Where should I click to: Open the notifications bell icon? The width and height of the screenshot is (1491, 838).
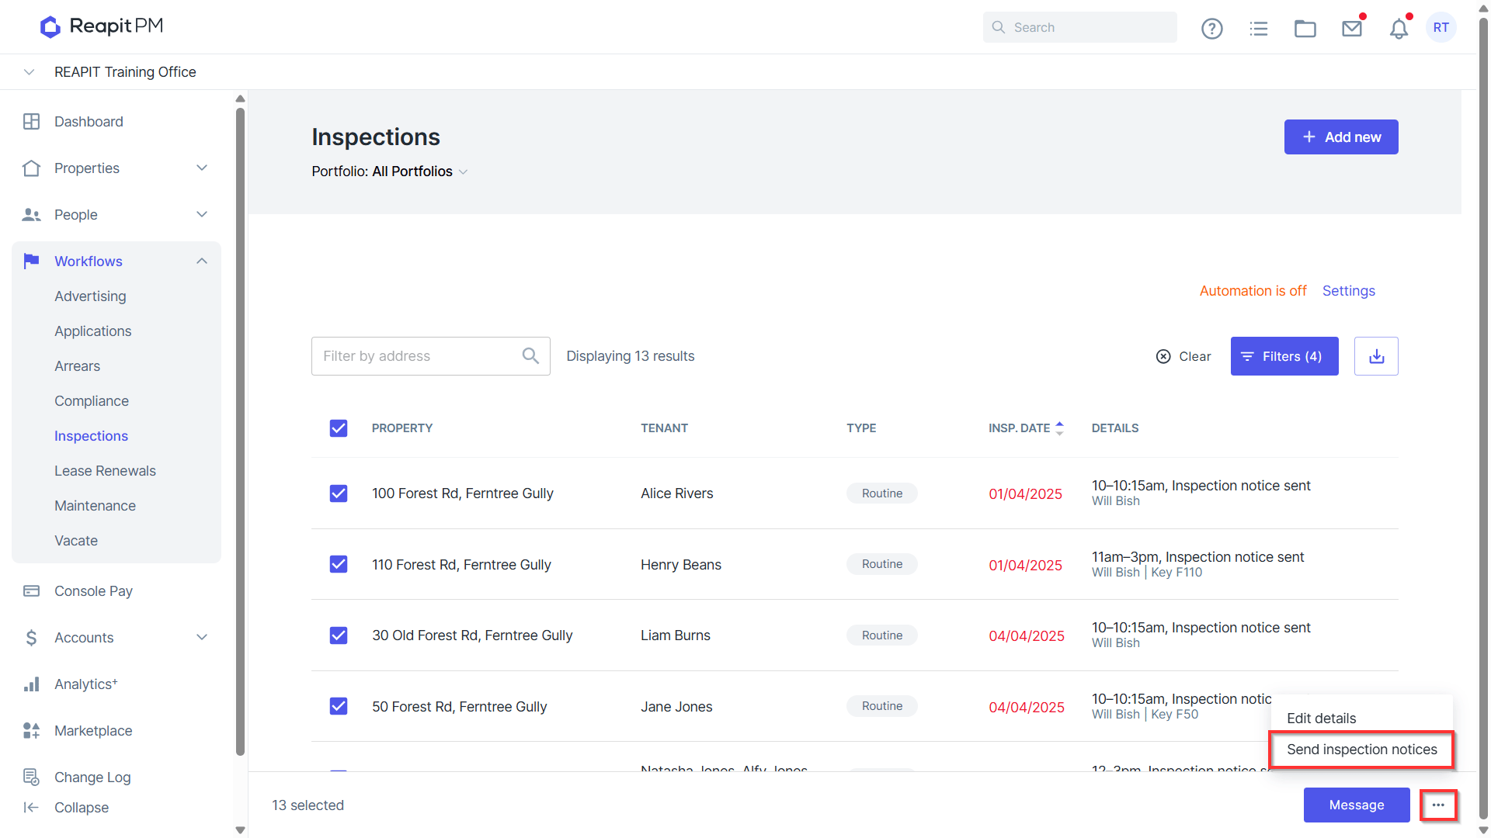coord(1399,29)
